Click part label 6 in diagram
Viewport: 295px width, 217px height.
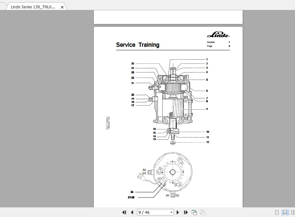pyautogui.click(x=207, y=91)
